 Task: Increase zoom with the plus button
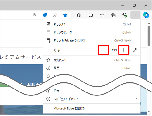pos(124,50)
